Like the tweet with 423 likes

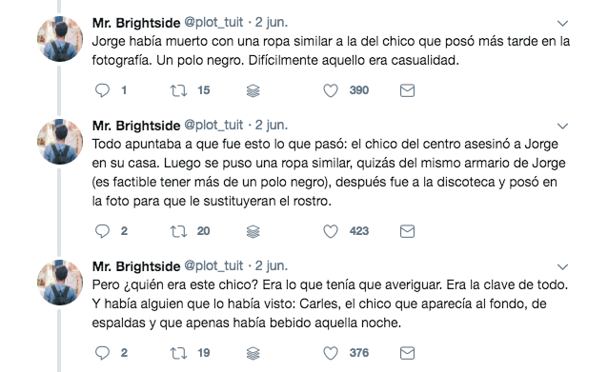coord(331,231)
